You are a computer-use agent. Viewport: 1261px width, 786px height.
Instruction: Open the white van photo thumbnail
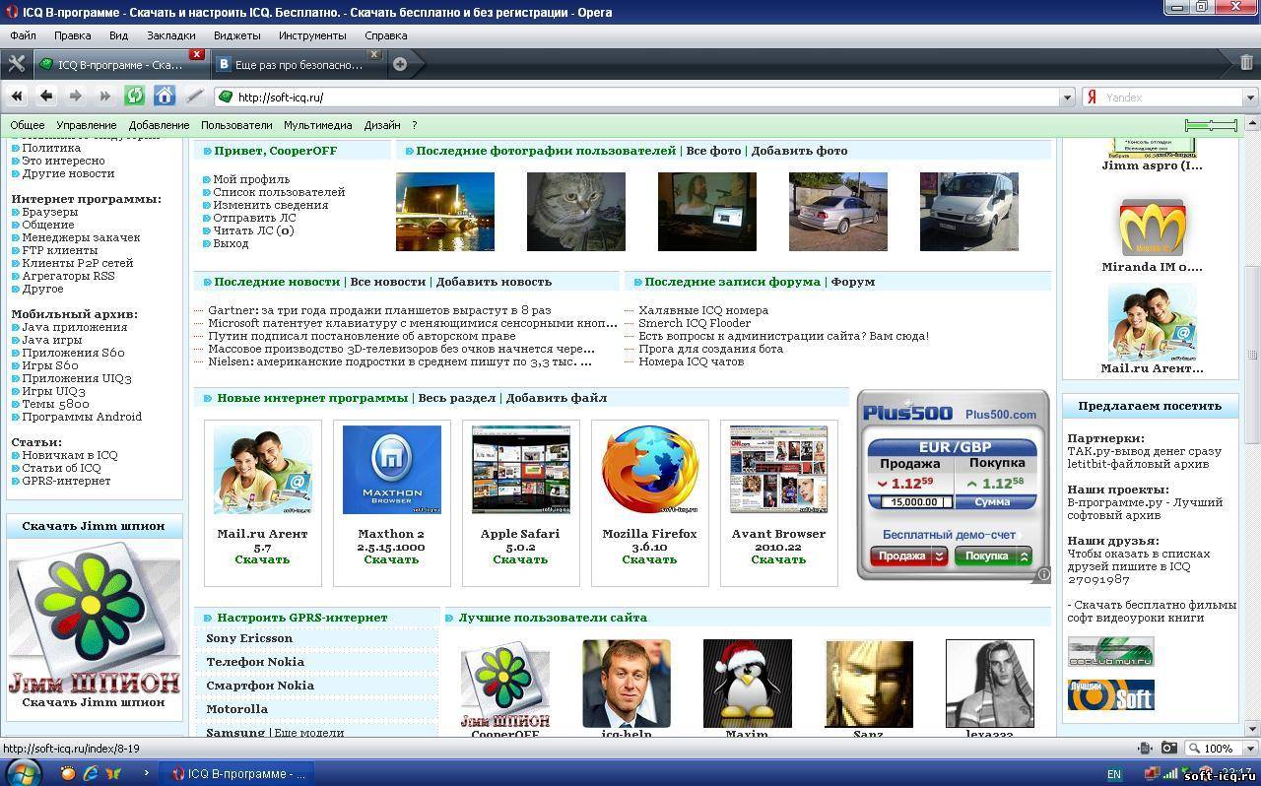969,212
